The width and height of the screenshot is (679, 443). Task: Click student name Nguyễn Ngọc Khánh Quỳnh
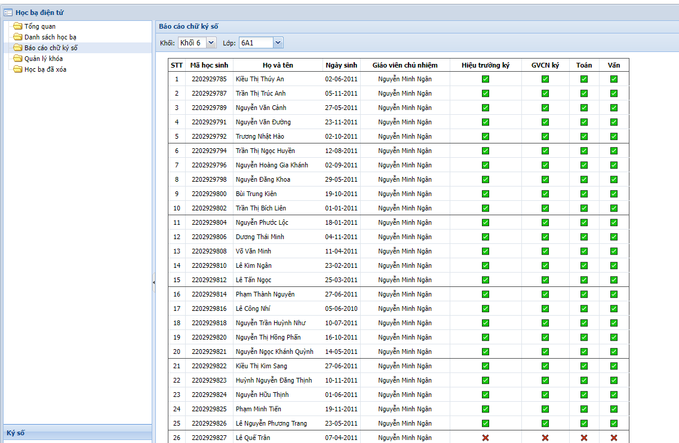point(274,352)
